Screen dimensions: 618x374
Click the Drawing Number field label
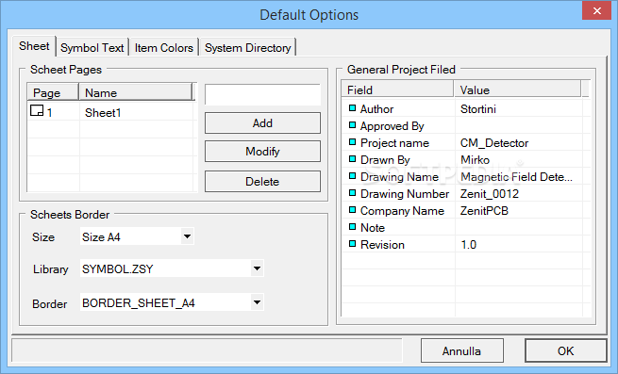[405, 193]
